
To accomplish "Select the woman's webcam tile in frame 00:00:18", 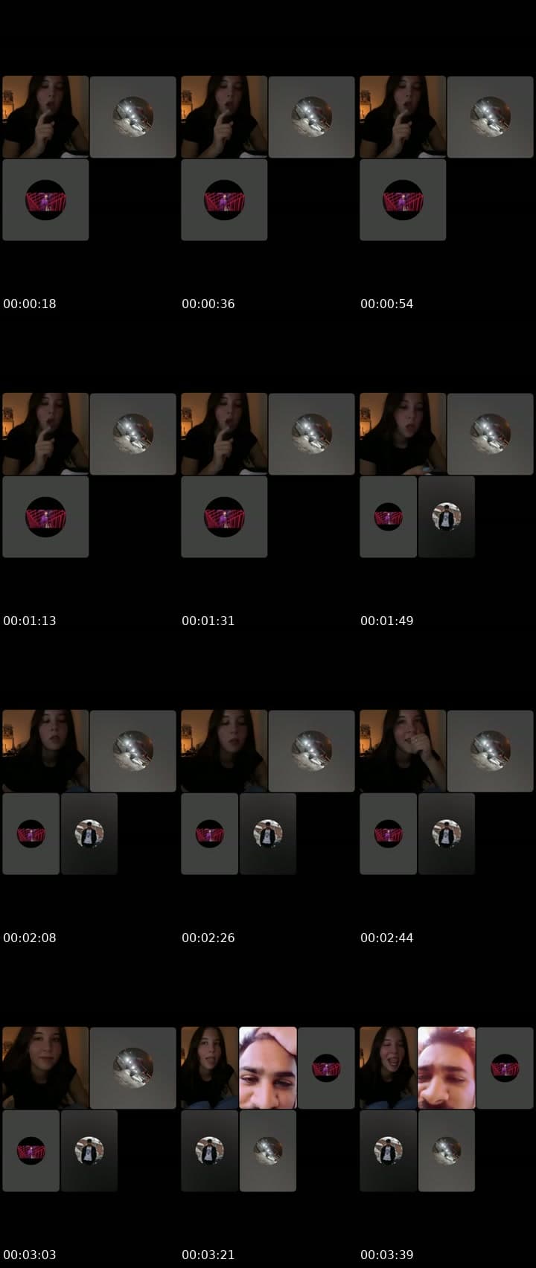I will click(45, 117).
